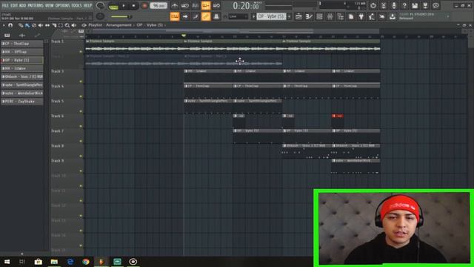474x267 pixels.
Task: Toggle auto-scroll arrow icon
Action: tap(185, 16)
